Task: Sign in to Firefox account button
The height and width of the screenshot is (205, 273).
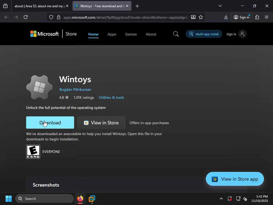Action: [x=242, y=17]
